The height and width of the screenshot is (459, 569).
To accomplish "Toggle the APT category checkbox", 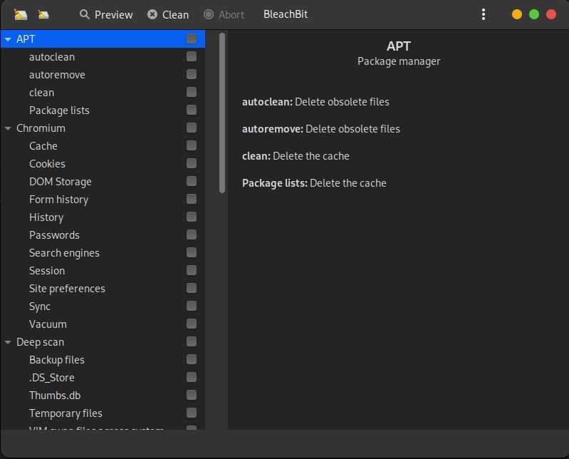I will click(192, 38).
